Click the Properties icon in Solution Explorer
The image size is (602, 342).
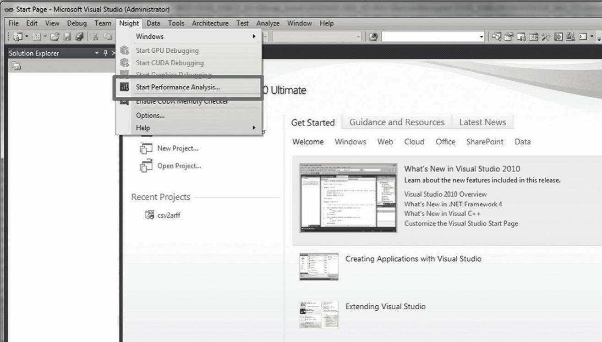tap(16, 66)
